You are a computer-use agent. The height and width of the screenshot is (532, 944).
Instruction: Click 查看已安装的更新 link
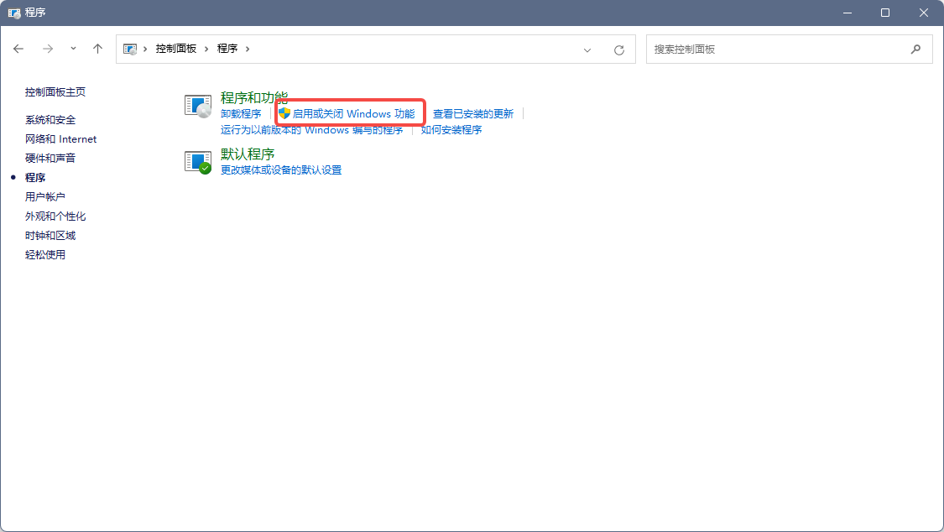[473, 114]
